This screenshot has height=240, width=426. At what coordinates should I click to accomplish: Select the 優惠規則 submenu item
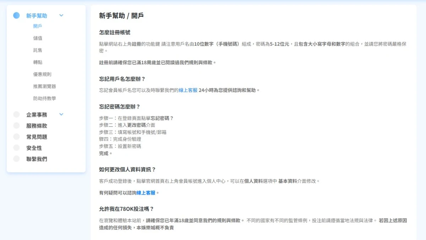[x=42, y=74]
